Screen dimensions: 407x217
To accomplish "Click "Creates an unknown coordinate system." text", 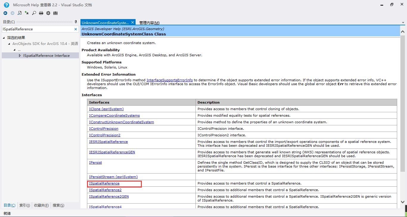I will click(x=121, y=43).
